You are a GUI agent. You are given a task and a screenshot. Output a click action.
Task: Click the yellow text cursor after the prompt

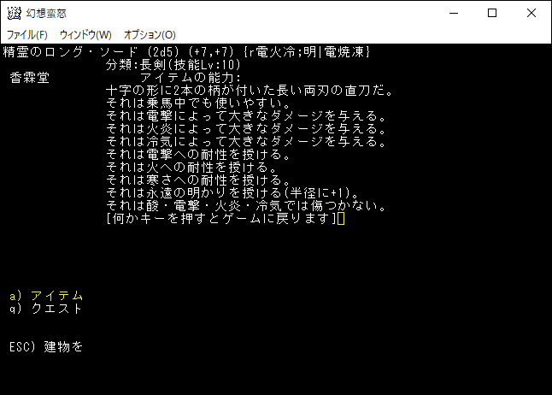[341, 219]
